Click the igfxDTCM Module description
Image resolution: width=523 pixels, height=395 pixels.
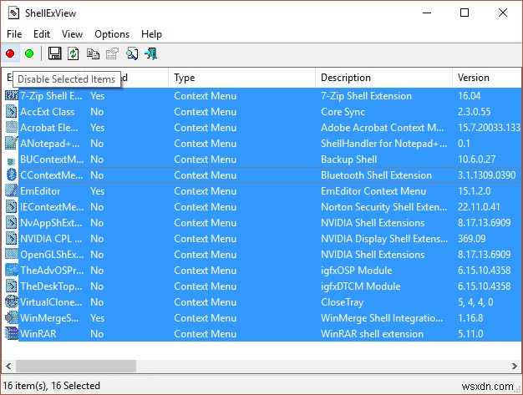click(x=361, y=286)
